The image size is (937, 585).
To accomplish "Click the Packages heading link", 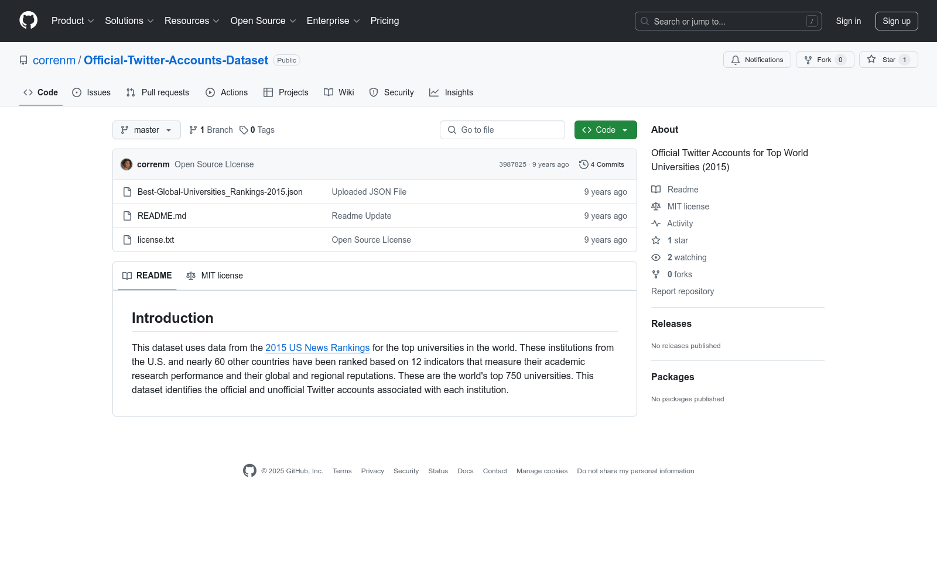I will click(672, 377).
